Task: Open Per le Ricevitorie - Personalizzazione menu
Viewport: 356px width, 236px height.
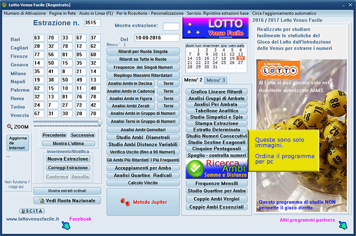Action: 150,13
